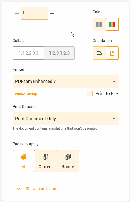130x202 pixels.
Task: Choose portrait orientation icon
Action: [112, 53]
